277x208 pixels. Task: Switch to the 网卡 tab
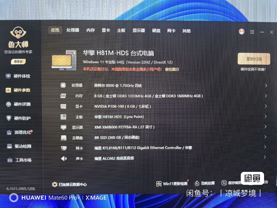[x=171, y=31]
